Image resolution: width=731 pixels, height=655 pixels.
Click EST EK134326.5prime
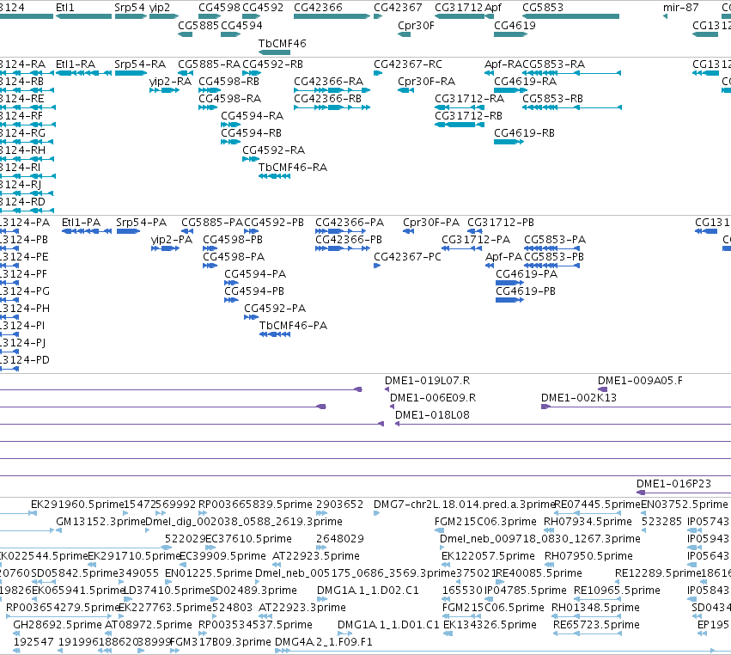(490, 625)
